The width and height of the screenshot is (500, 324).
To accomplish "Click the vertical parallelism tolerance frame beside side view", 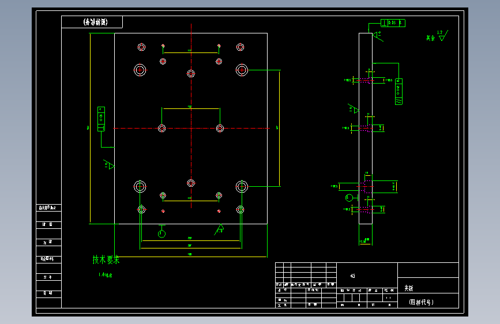I will pyautogui.click(x=399, y=92).
